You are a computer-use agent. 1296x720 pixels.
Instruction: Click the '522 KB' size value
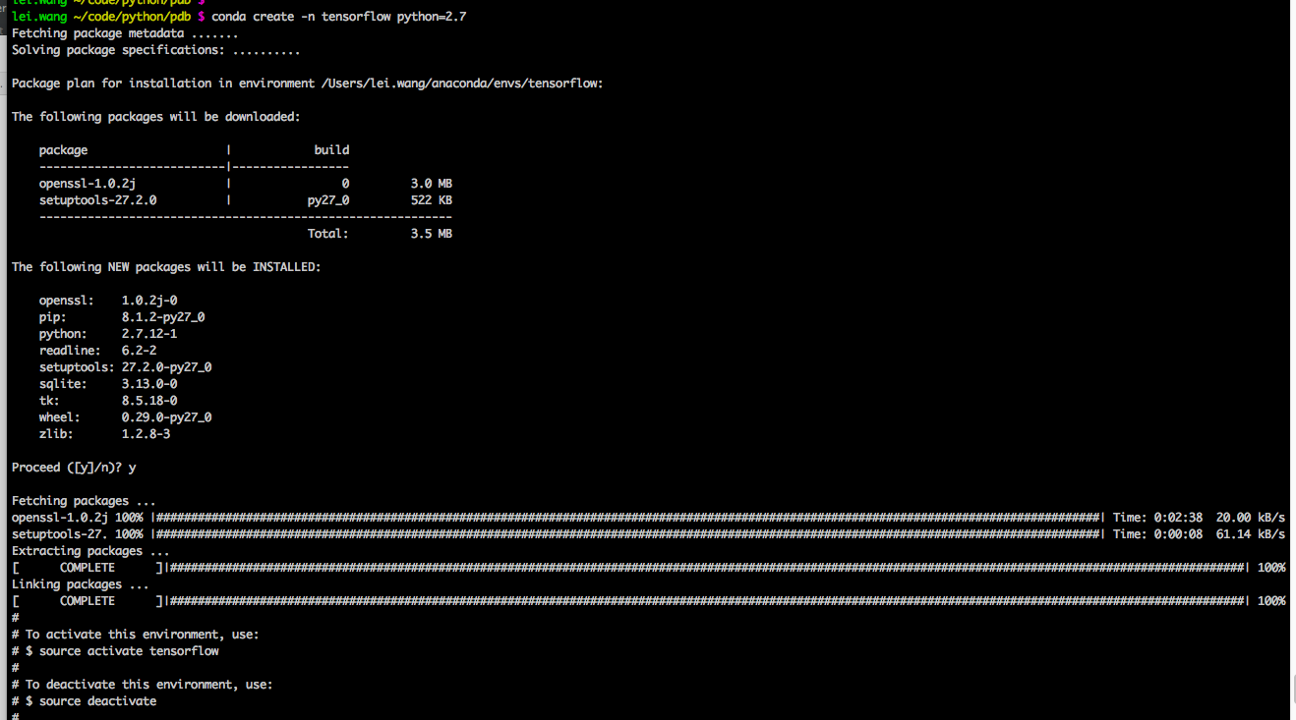(x=431, y=200)
